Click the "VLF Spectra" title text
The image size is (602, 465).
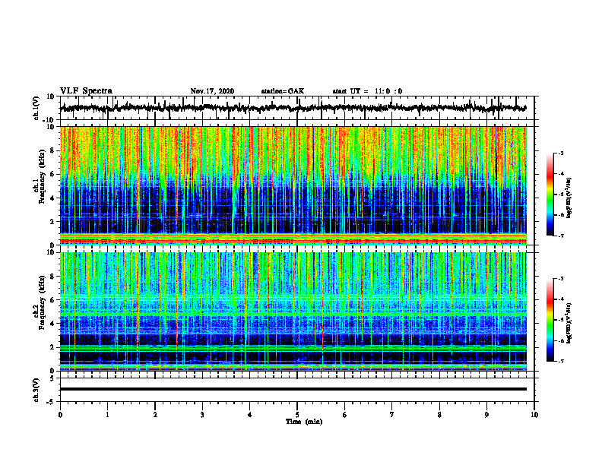(86, 91)
